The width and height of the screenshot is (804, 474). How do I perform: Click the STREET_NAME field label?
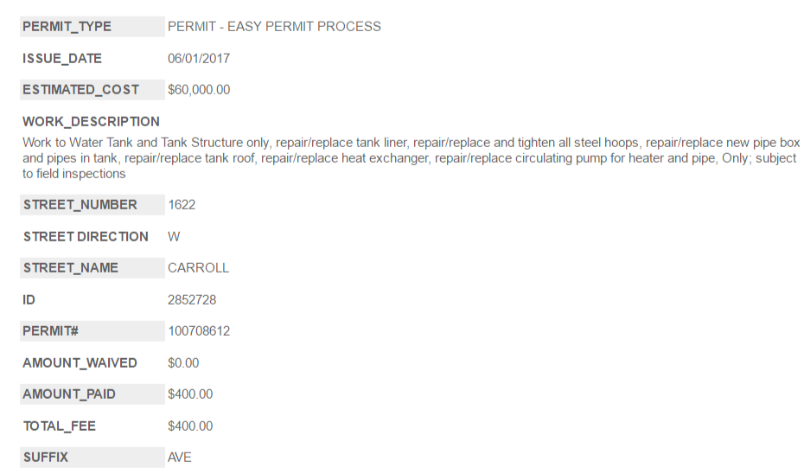coord(71,268)
